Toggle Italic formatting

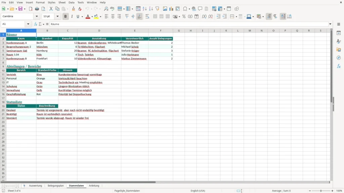click(72, 16)
